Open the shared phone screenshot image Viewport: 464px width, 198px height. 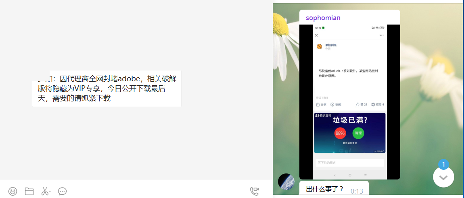(x=350, y=102)
